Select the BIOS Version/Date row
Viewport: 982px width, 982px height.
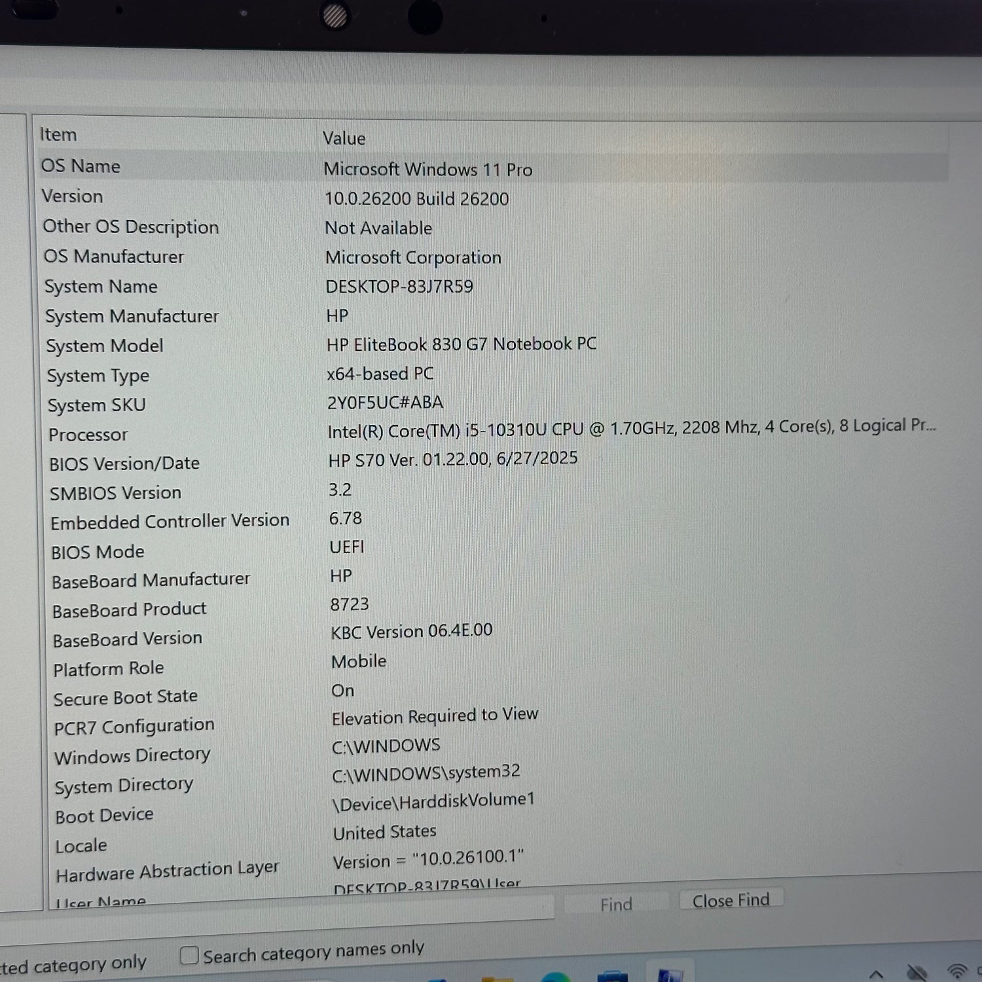click(x=124, y=464)
